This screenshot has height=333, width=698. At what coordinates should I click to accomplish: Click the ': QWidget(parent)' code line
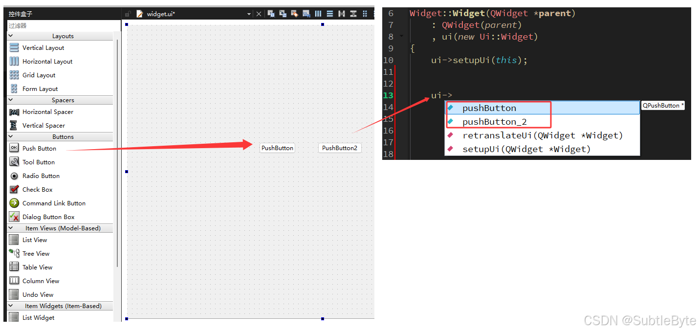pyautogui.click(x=477, y=25)
